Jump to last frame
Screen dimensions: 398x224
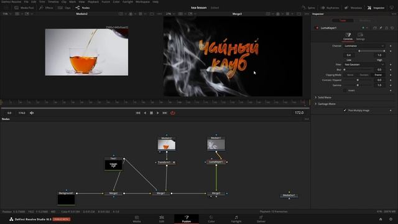coord(165,113)
